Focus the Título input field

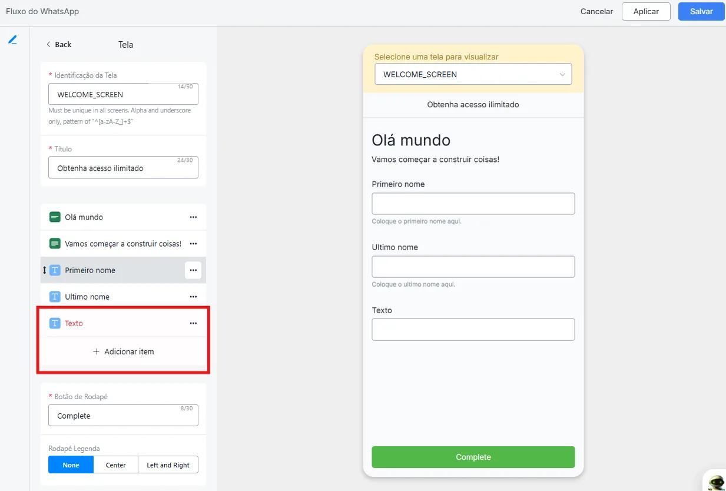(x=123, y=168)
